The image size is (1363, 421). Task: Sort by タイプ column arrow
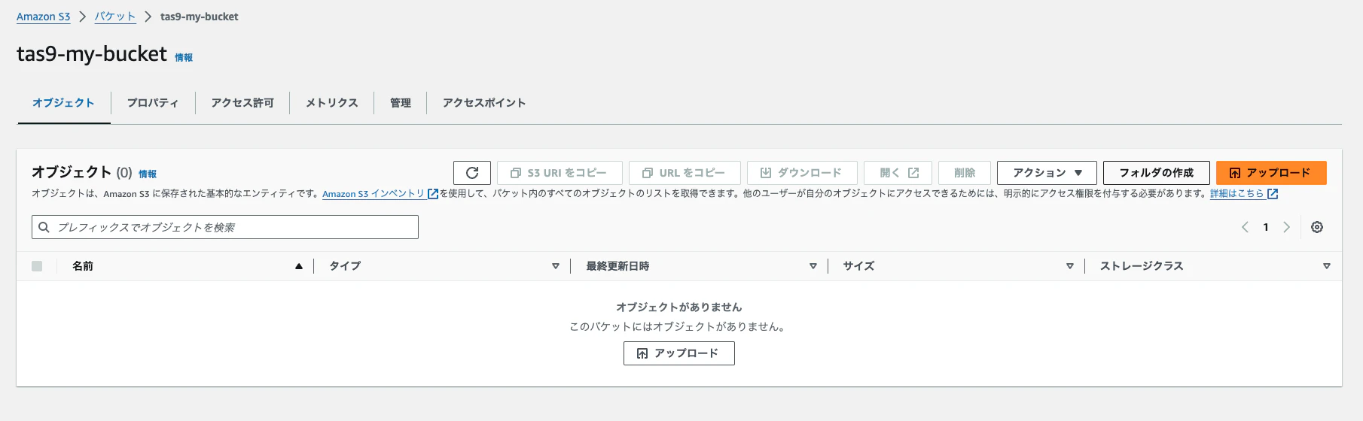tap(556, 266)
